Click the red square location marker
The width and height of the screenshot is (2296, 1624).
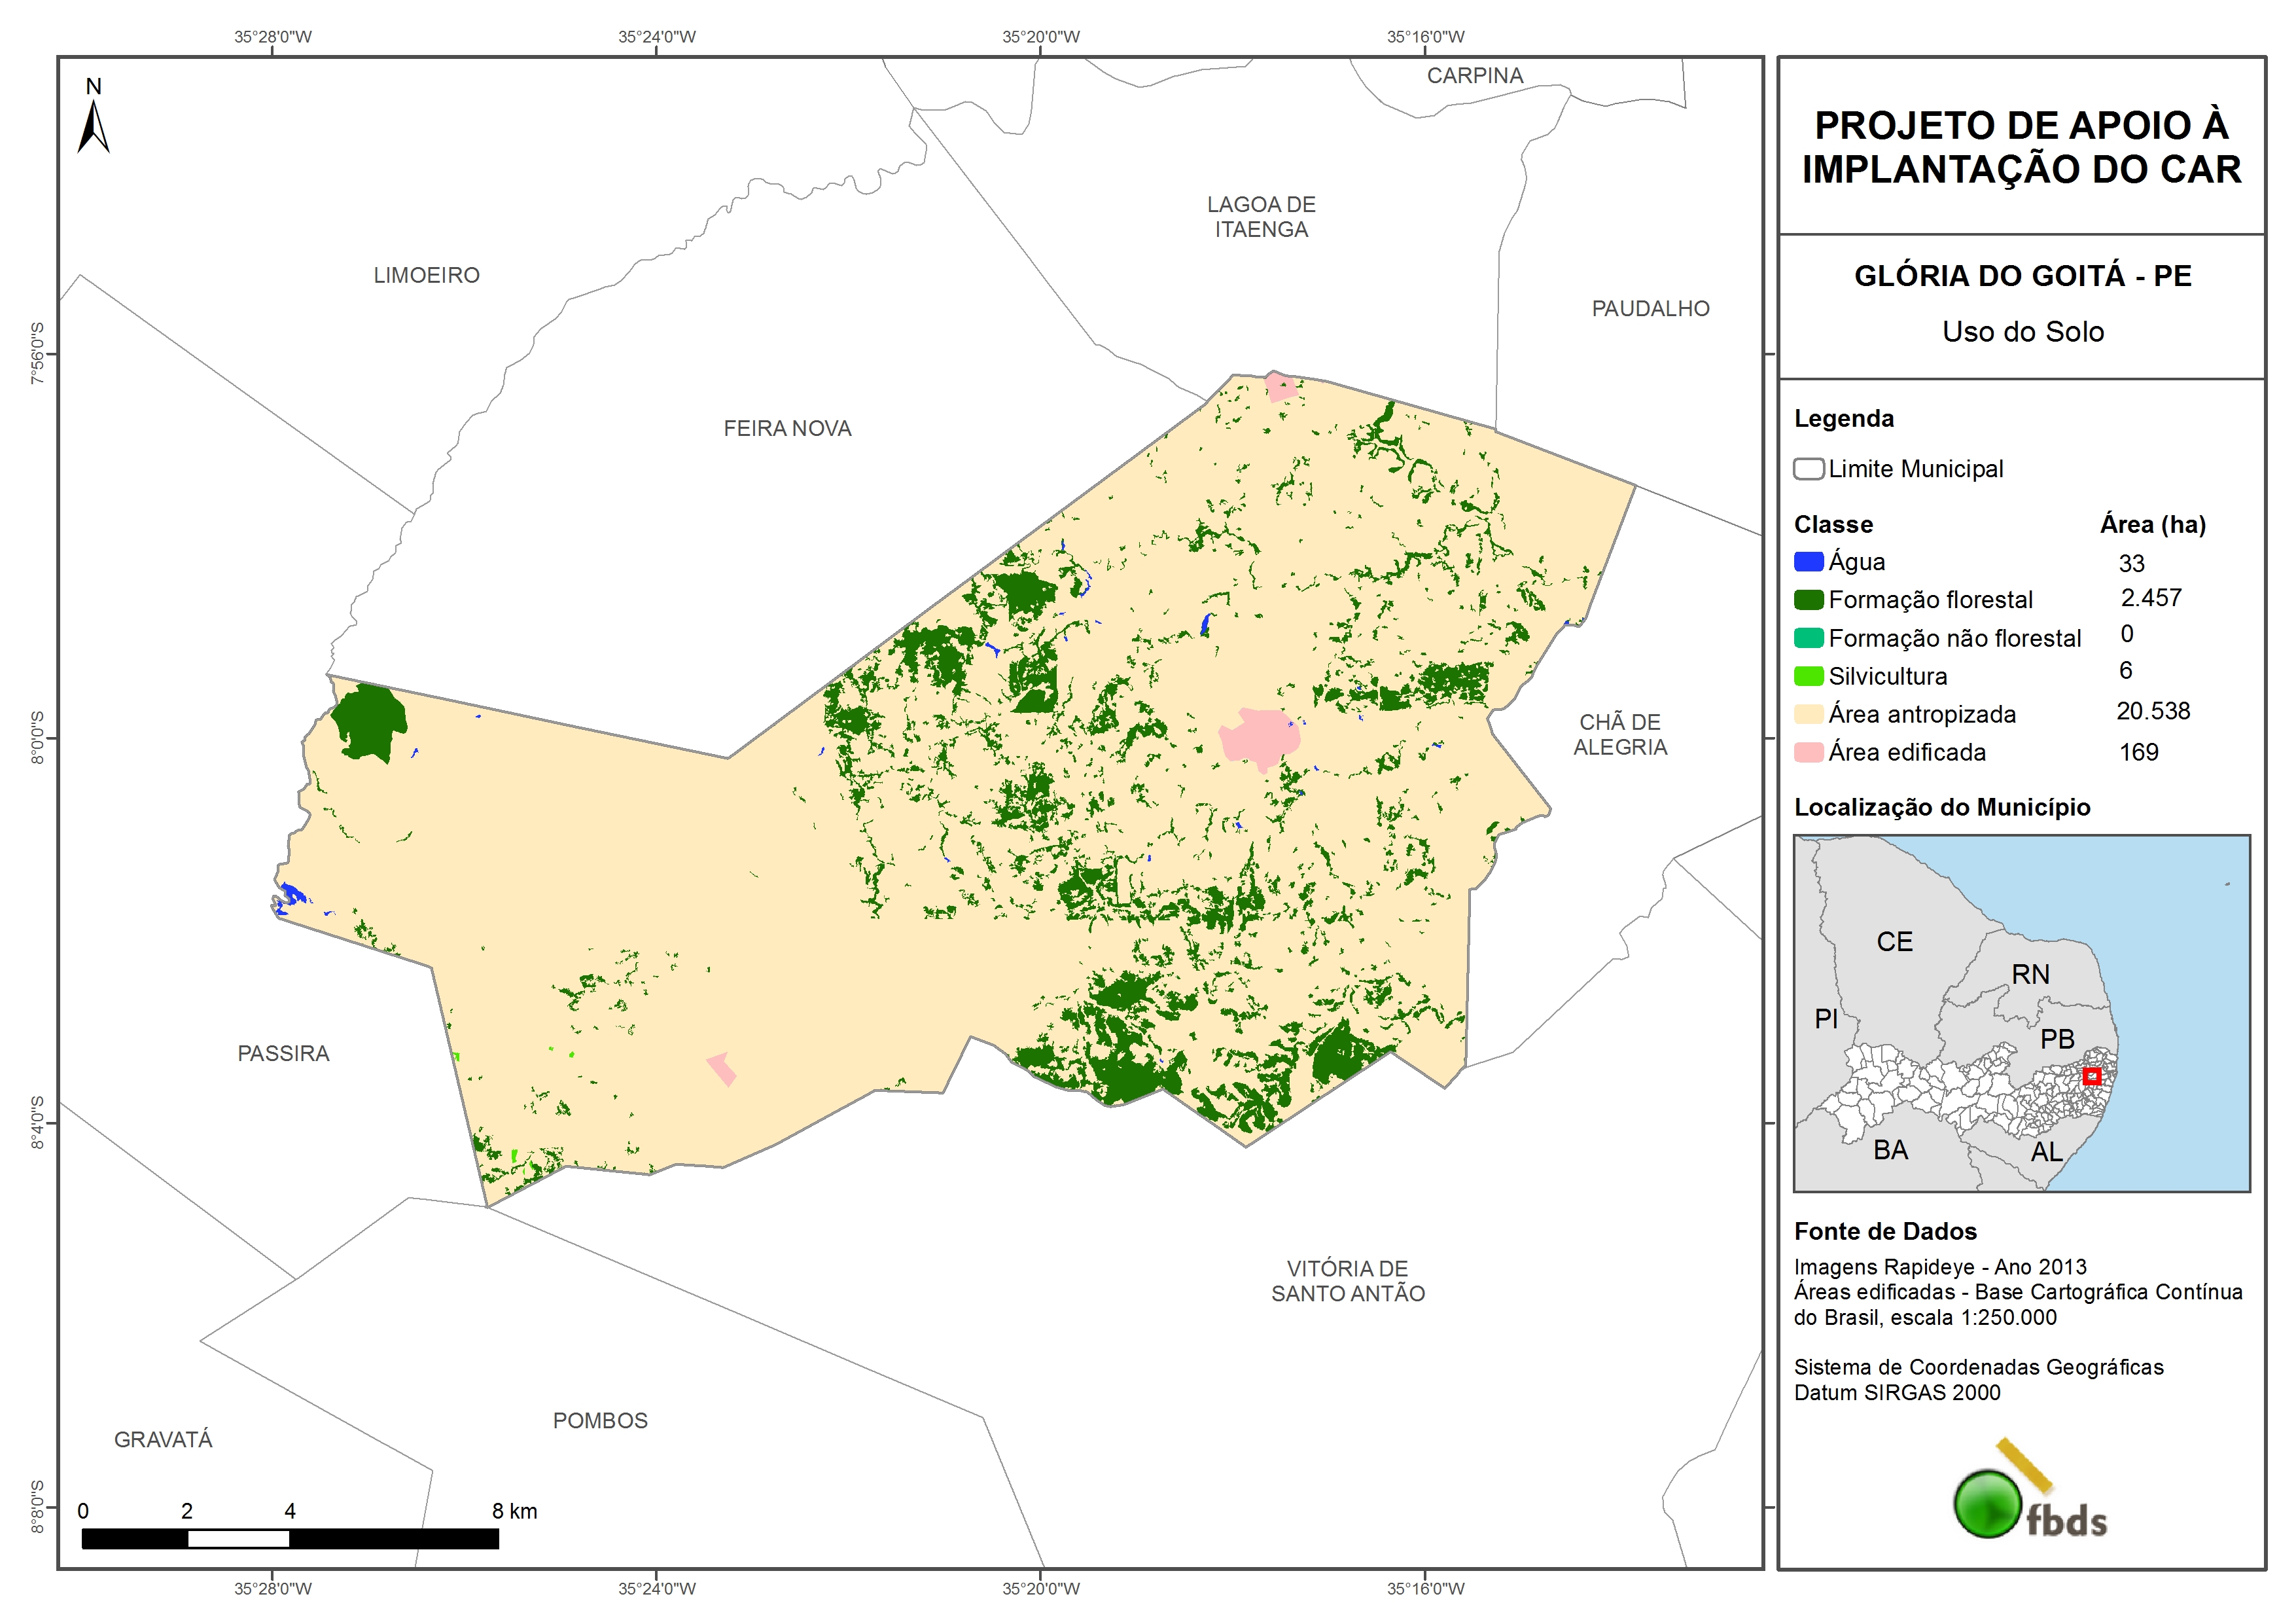(2091, 1075)
